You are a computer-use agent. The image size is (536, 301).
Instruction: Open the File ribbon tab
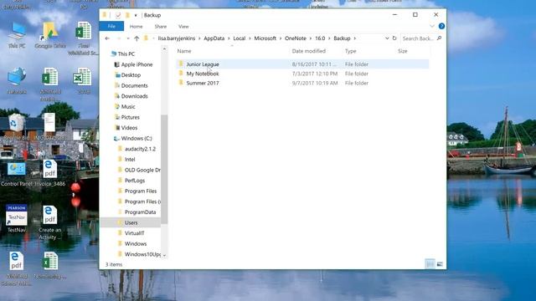111,26
